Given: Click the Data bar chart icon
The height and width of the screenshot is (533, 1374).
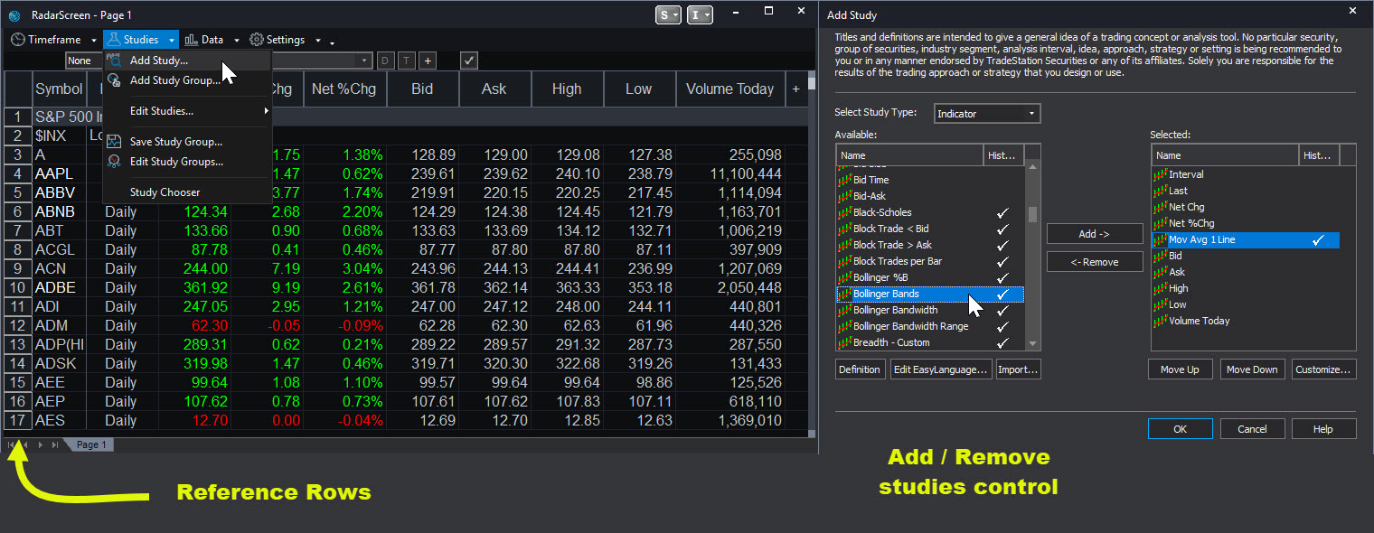Looking at the screenshot, I should click(192, 40).
